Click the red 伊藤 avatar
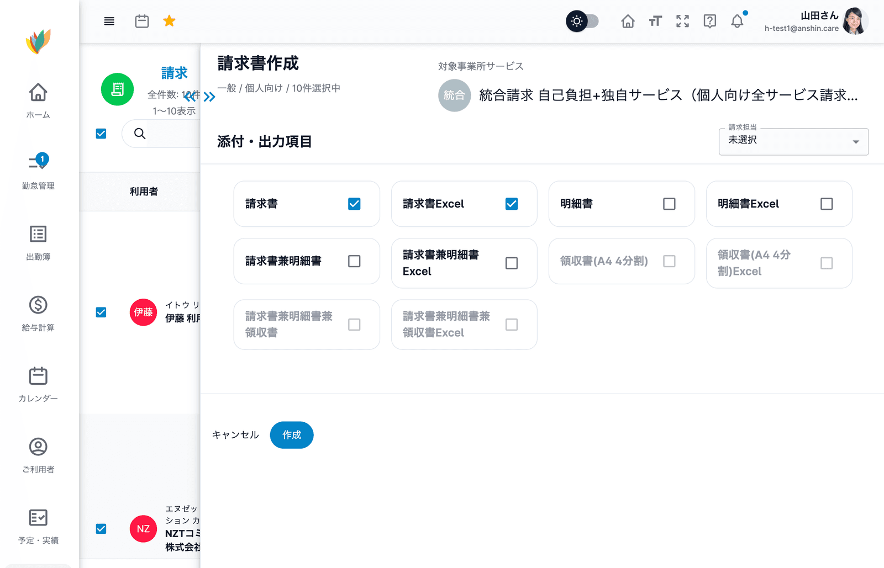This screenshot has width=884, height=568. 143,312
